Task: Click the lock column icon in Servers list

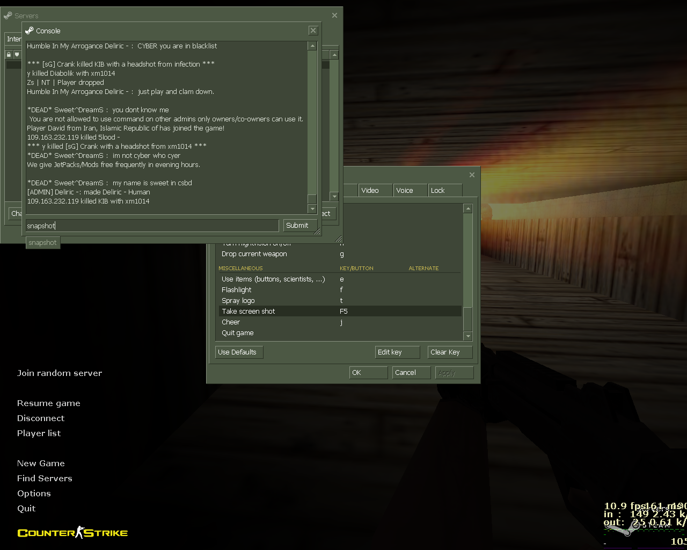Action: (x=9, y=54)
